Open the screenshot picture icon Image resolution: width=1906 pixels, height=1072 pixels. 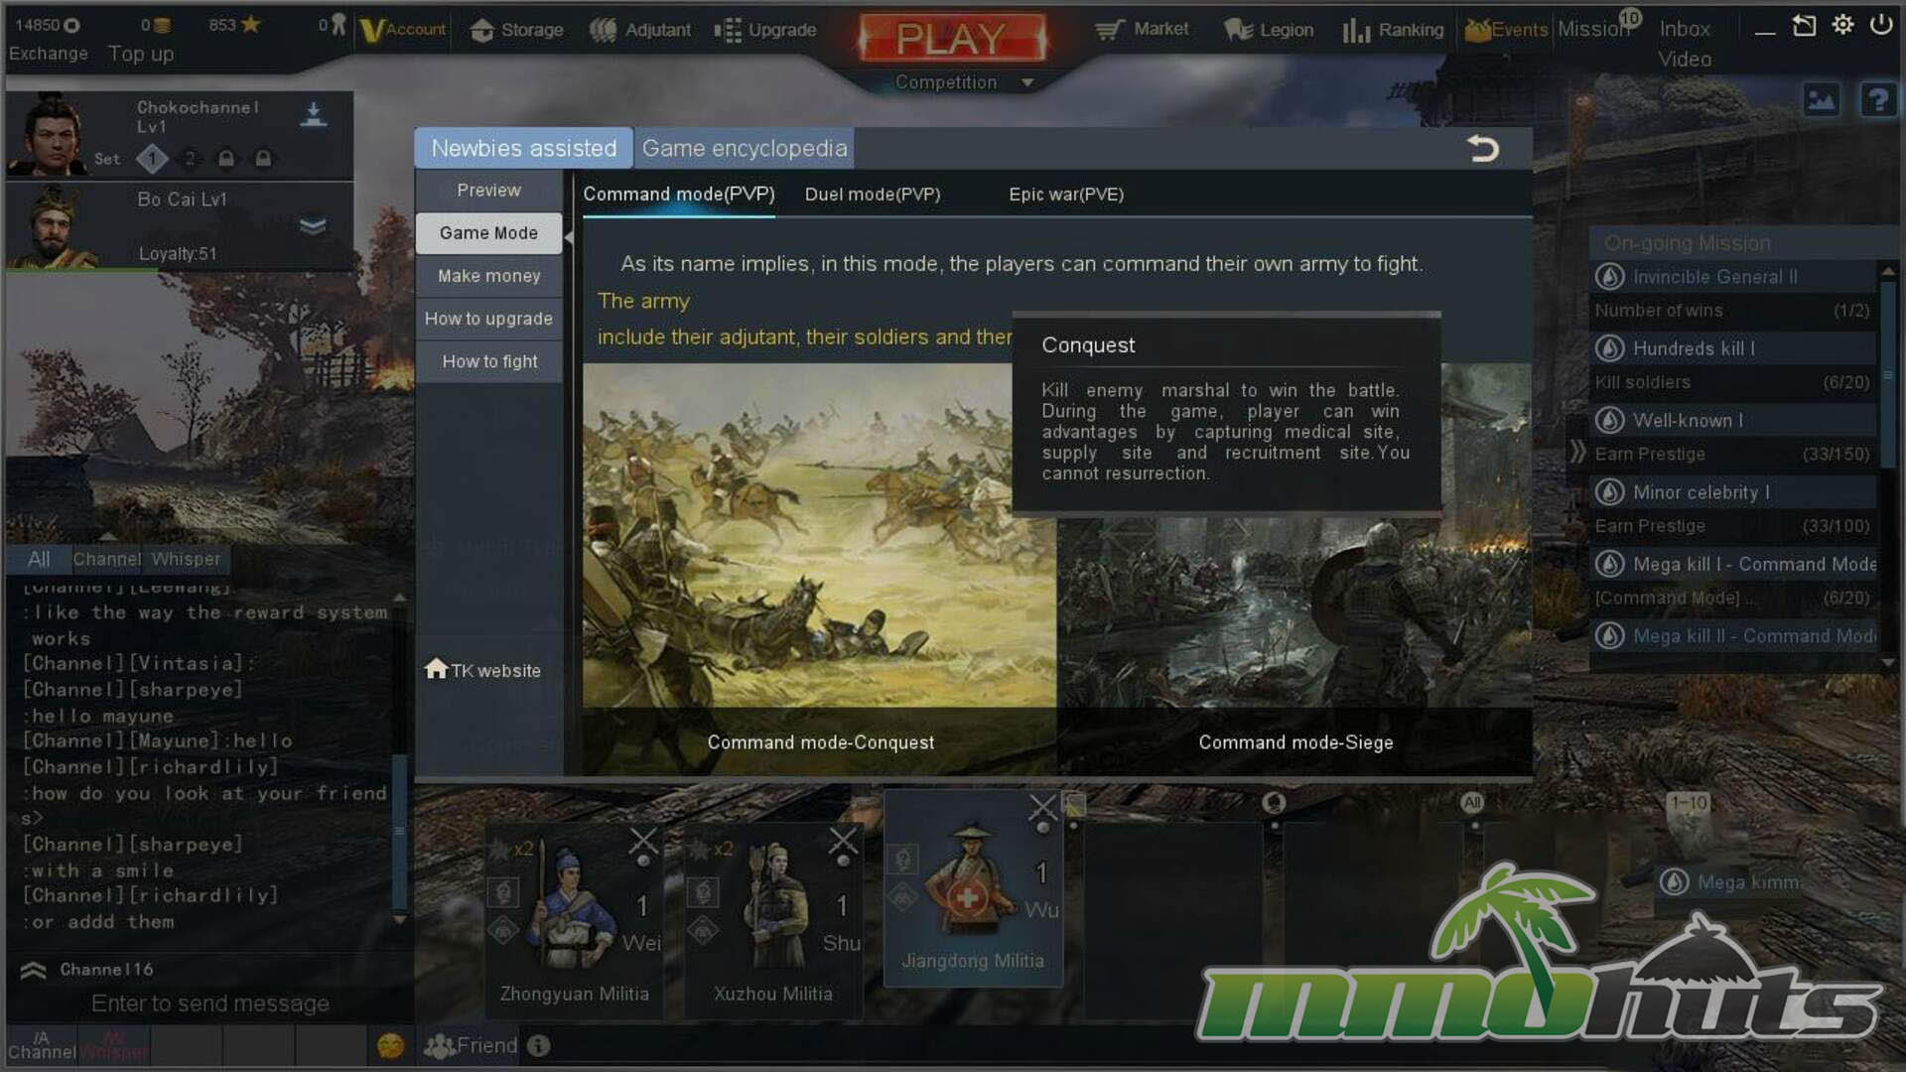1821,99
